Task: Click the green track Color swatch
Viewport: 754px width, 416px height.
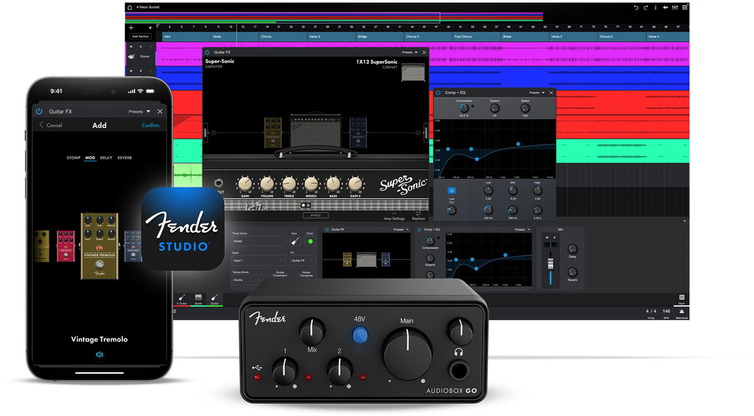Action: tap(310, 241)
